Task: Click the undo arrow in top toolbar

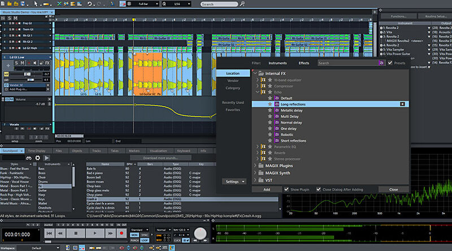Action: [91, 4]
